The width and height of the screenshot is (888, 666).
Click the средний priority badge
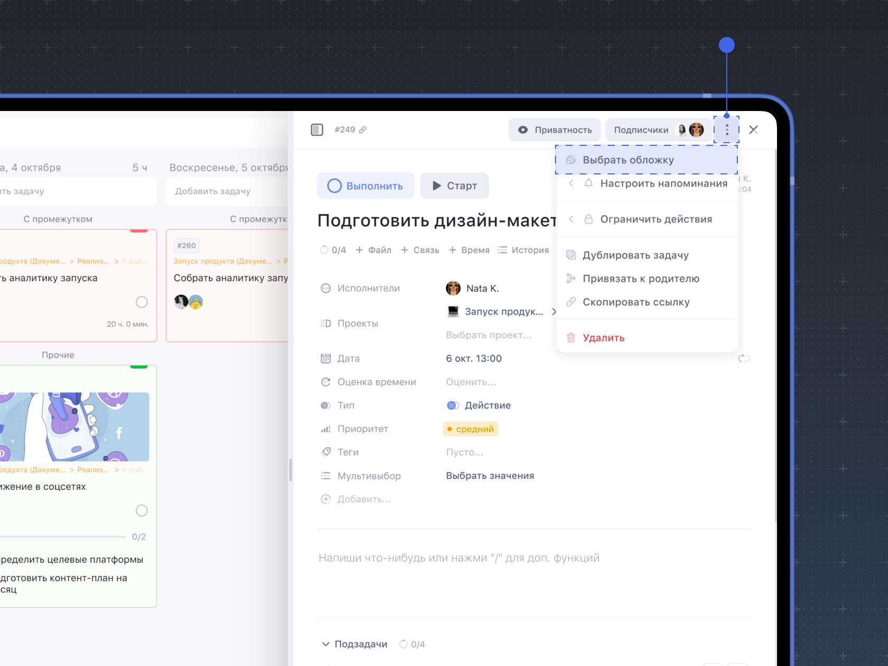(470, 429)
